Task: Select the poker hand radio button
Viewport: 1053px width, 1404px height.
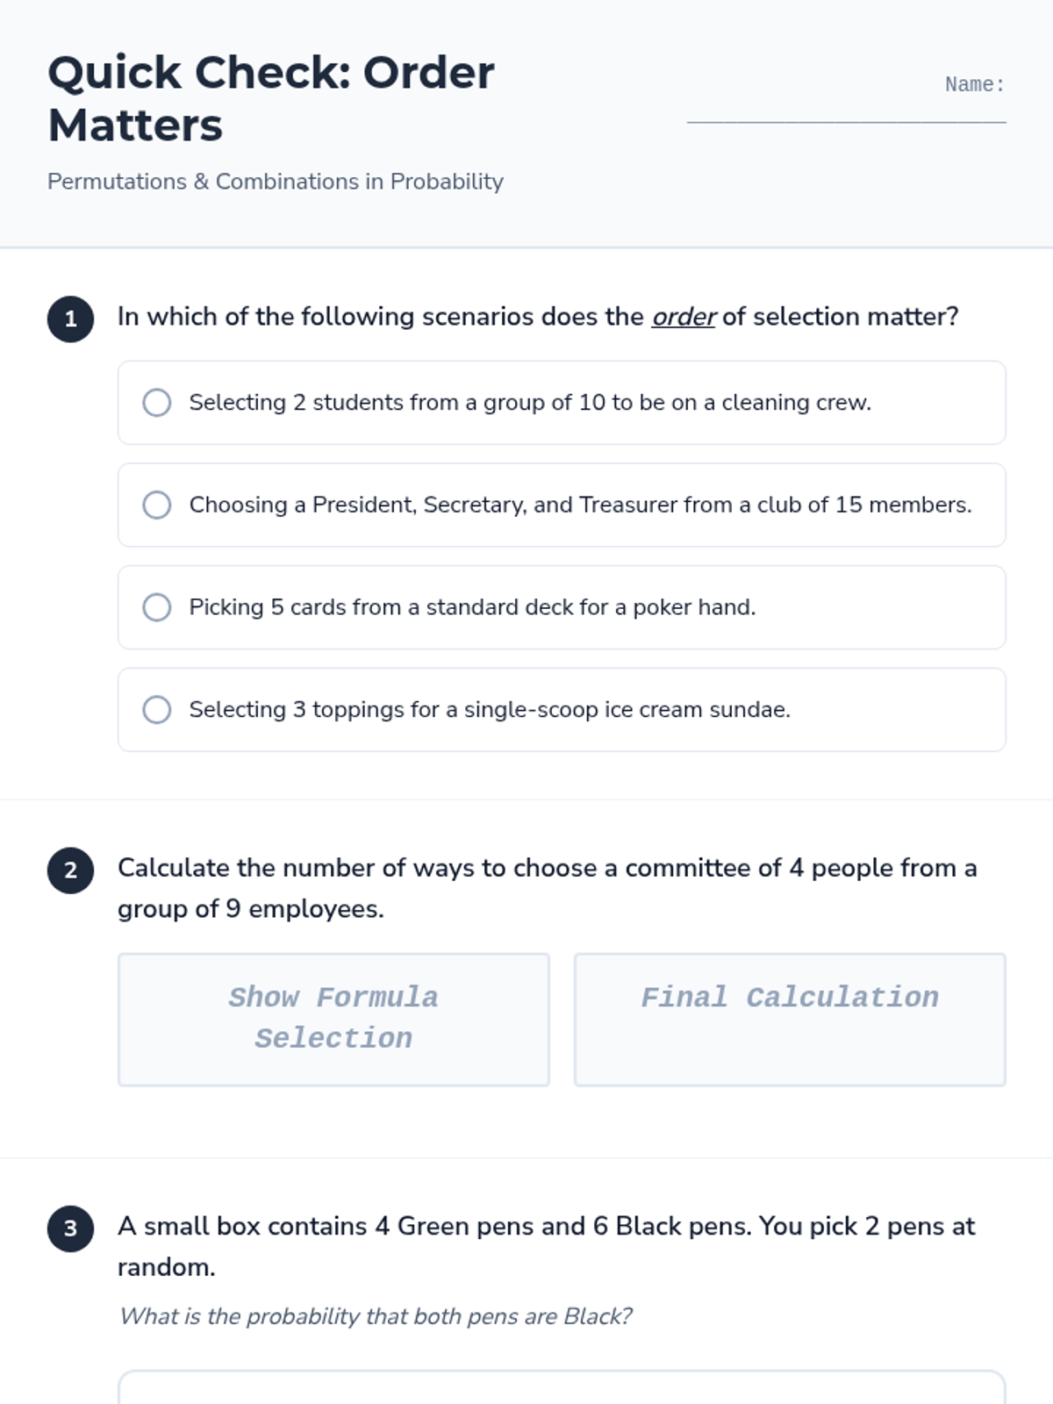Action: pos(157,607)
